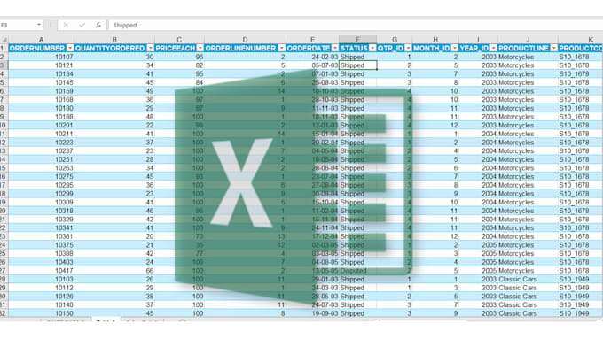Select cell with order number 10159
This screenshot has width=603, height=339.
[41, 91]
